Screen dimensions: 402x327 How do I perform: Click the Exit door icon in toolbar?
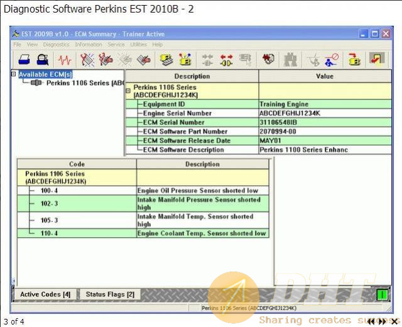pos(377,59)
